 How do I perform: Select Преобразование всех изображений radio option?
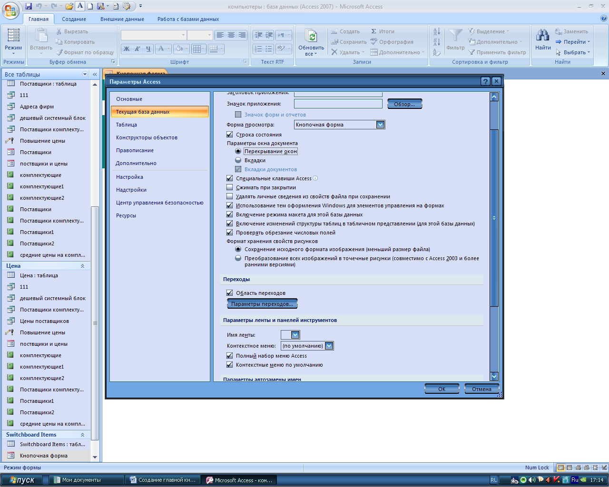[238, 258]
